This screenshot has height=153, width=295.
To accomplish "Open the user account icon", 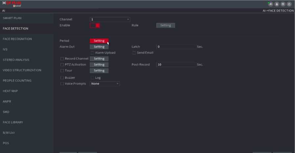I will point(277,4).
